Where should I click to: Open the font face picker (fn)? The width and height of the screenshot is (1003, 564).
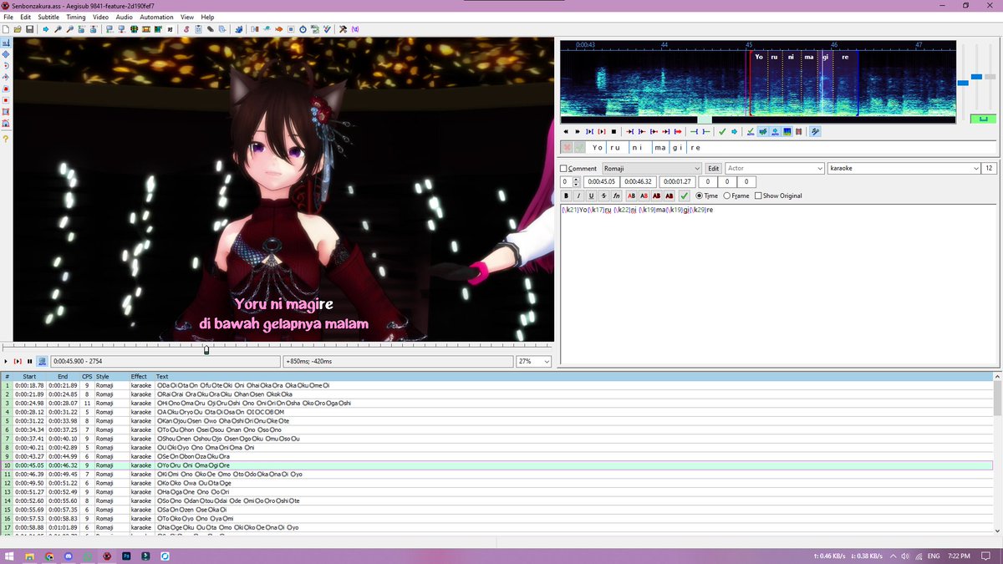tap(616, 196)
